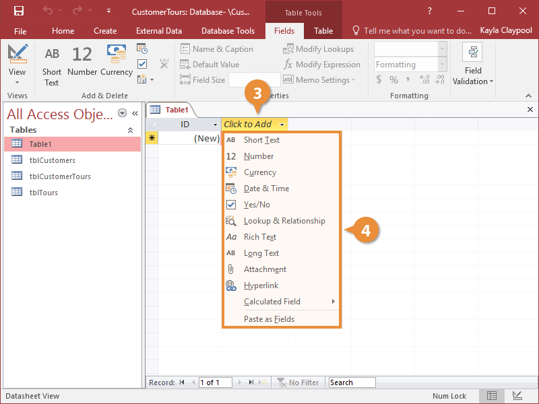
Task: Expand the View button dropdown
Action: click(x=17, y=81)
